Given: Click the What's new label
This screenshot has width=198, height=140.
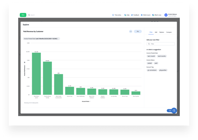Looking at the screenshot, I should (x=158, y=15).
